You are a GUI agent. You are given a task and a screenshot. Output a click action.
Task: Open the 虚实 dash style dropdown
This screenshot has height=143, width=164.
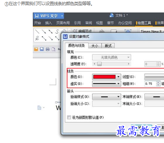pyautogui.click(x=106, y=84)
